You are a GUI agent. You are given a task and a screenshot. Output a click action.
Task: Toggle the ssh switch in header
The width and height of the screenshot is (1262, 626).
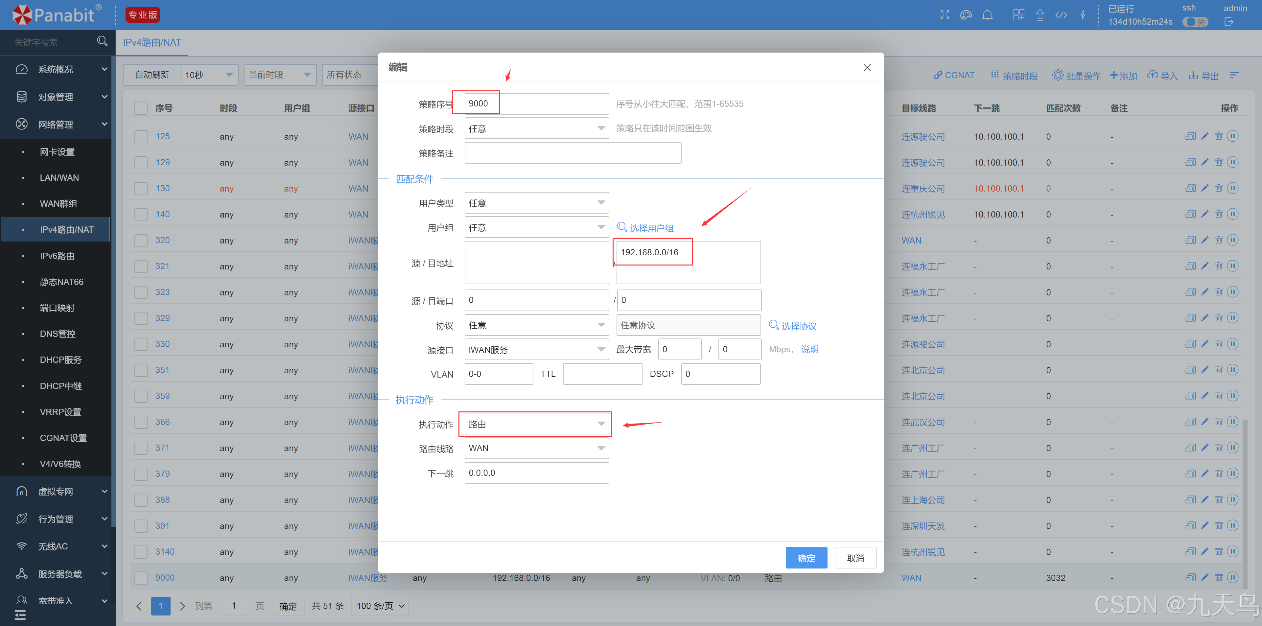[1195, 22]
